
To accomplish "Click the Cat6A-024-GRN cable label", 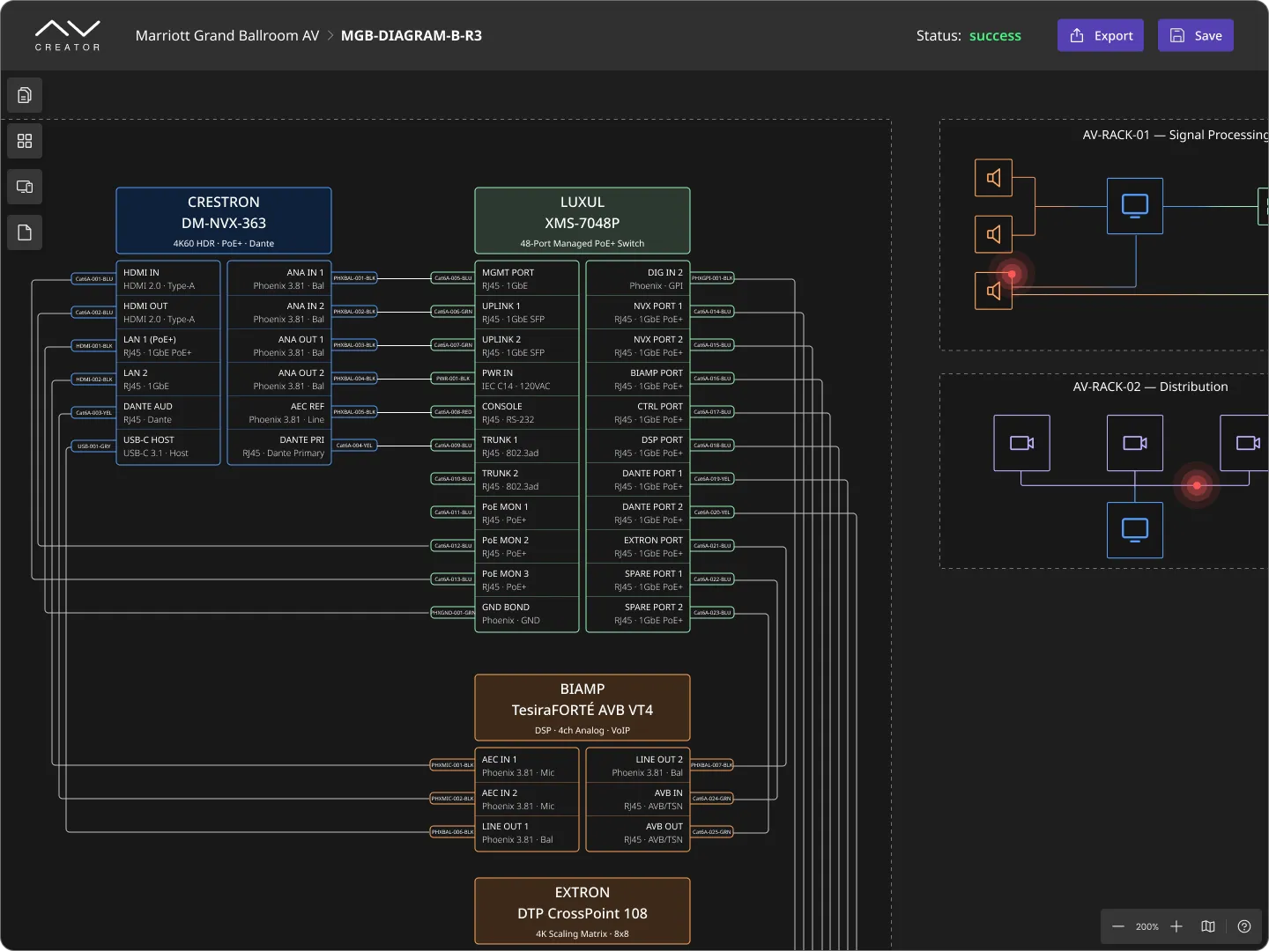I will (x=712, y=799).
